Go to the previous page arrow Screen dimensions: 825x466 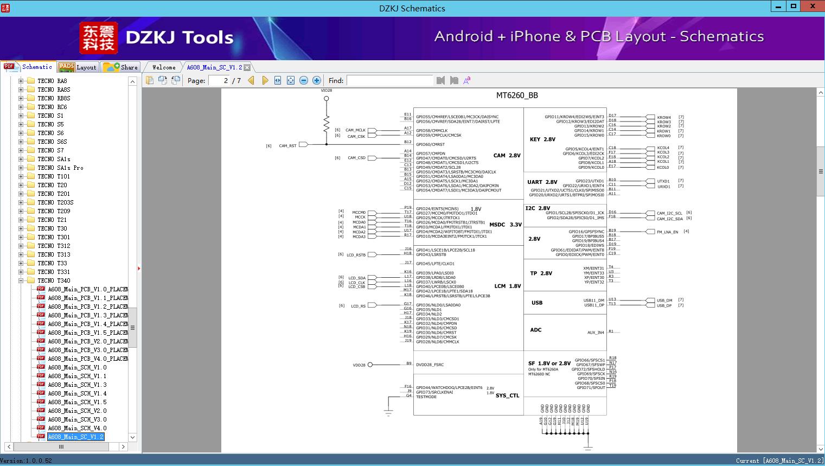(251, 80)
